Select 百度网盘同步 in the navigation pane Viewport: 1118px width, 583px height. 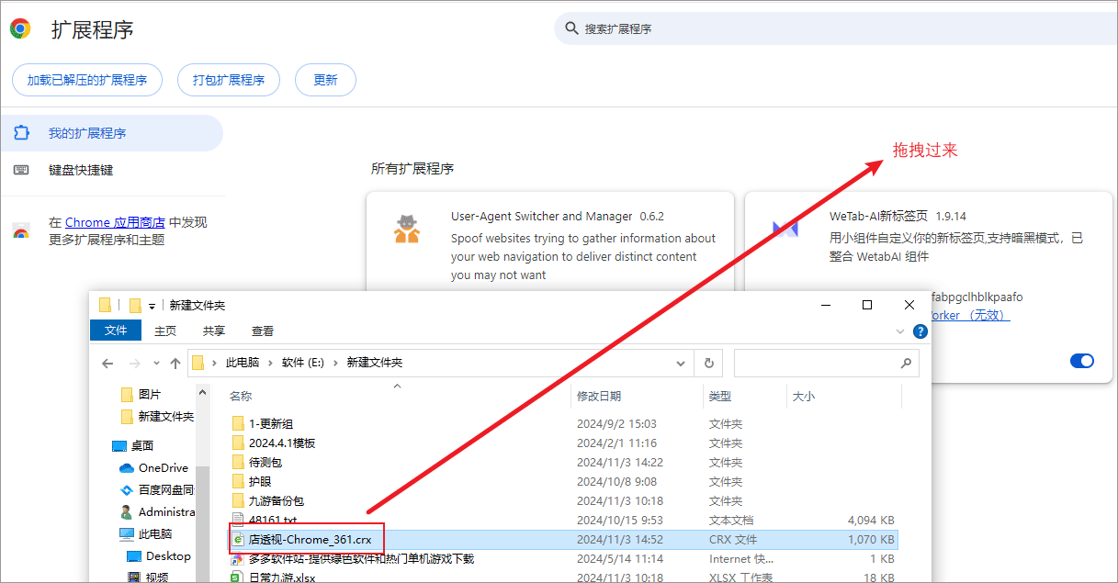coord(156,489)
